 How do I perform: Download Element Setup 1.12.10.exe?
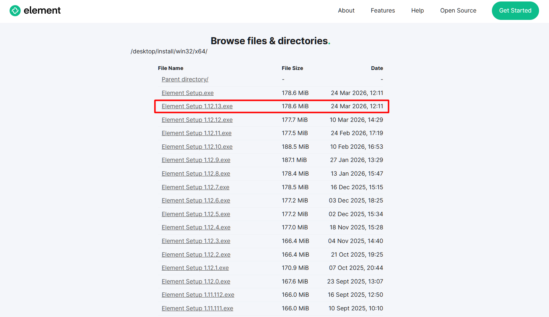coord(197,147)
